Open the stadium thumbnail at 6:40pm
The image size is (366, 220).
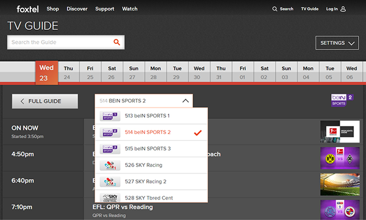click(340, 184)
